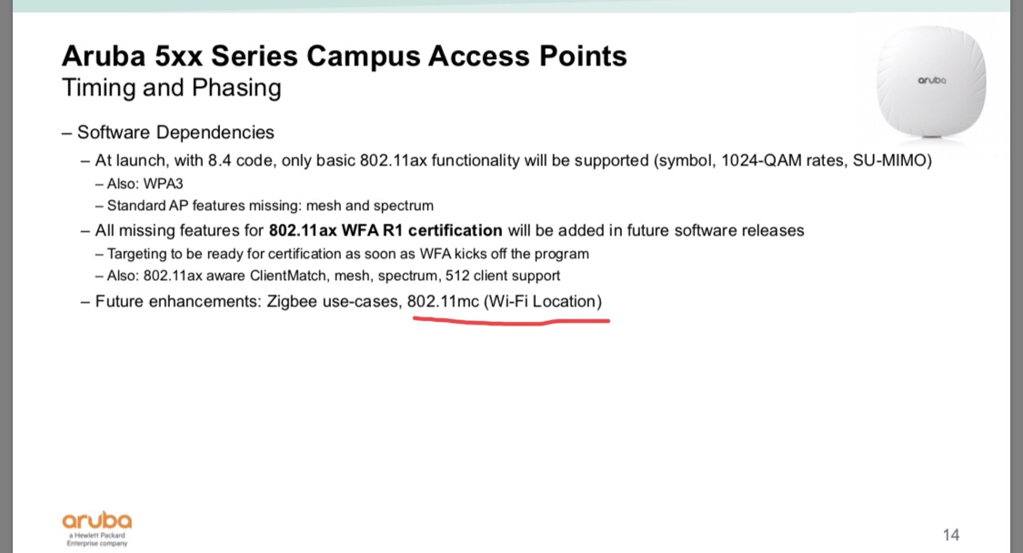The height and width of the screenshot is (553, 1023).
Task: Click the orange aruba logo at bottom left
Action: tap(97, 520)
